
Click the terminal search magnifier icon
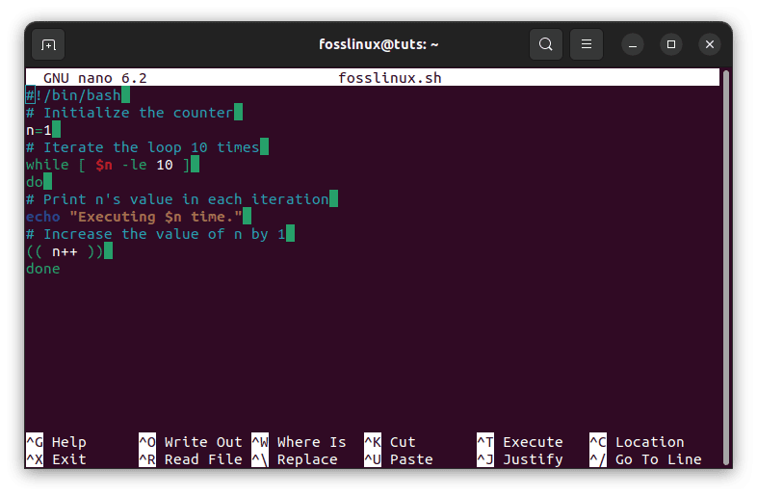click(x=545, y=44)
